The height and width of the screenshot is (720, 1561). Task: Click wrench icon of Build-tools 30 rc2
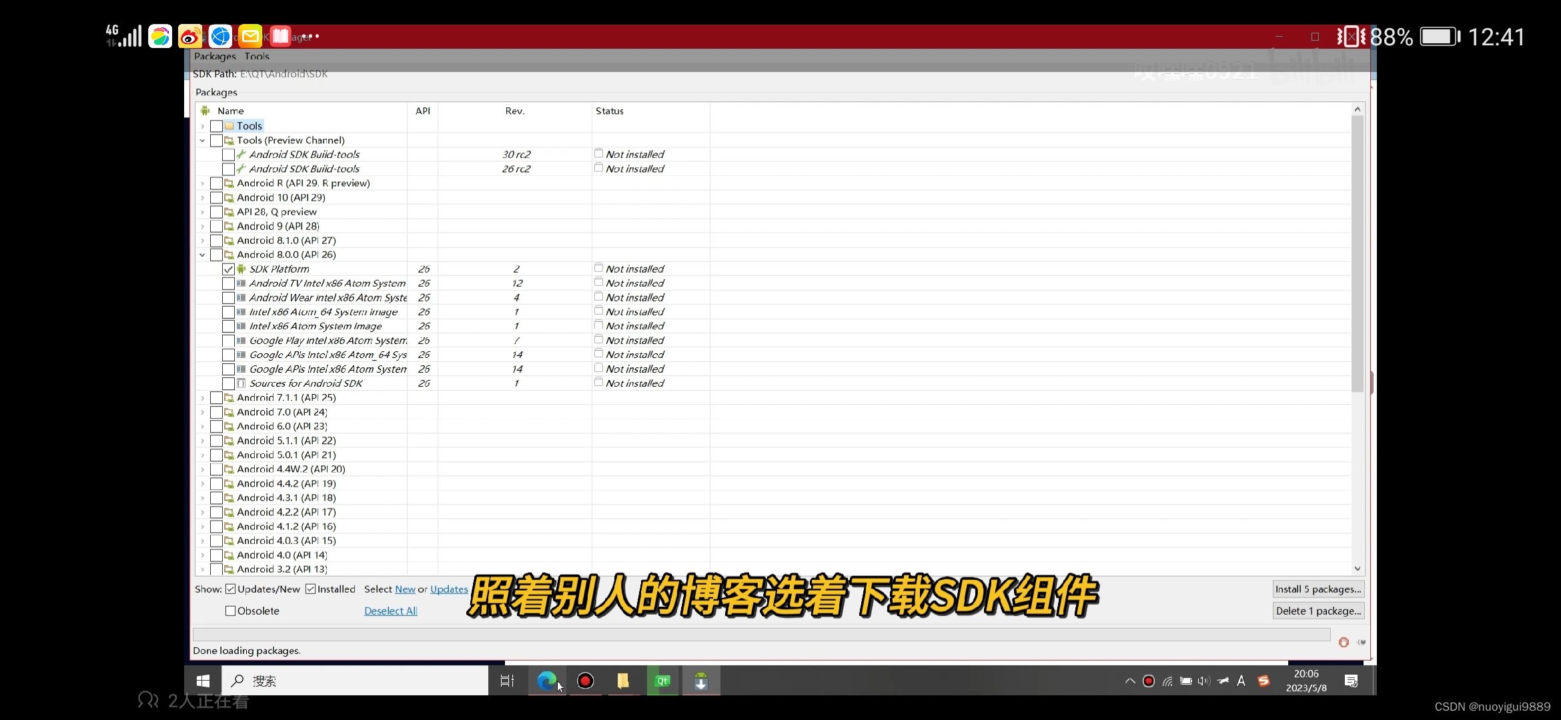click(x=241, y=155)
